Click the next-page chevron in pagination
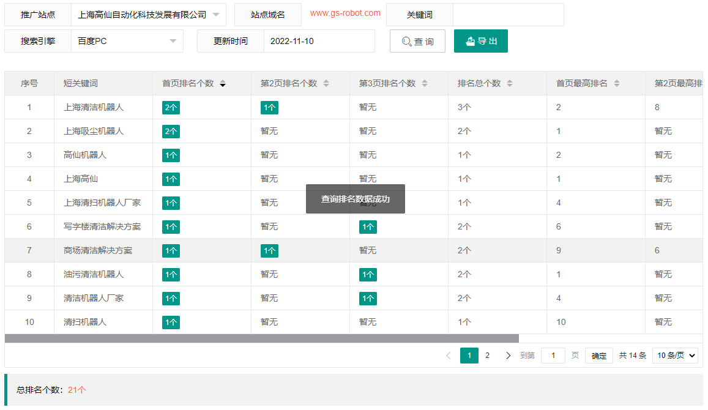The height and width of the screenshot is (410, 708). click(x=508, y=355)
